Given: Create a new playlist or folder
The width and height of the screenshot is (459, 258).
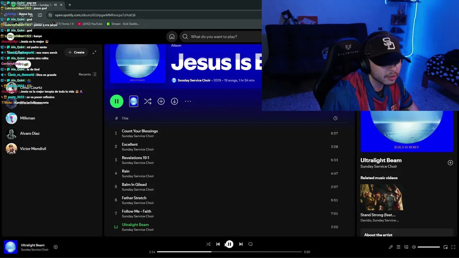Looking at the screenshot, I should pos(76,52).
